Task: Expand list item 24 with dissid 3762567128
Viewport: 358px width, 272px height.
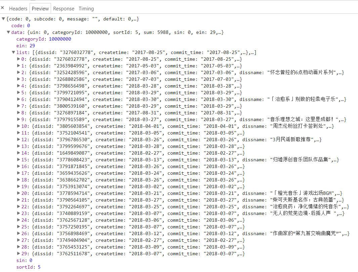Action: [x=18, y=220]
